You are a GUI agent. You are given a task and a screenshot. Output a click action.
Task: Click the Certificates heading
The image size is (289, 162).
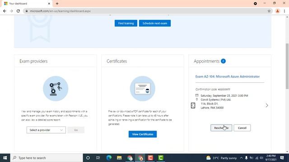[x=117, y=61]
